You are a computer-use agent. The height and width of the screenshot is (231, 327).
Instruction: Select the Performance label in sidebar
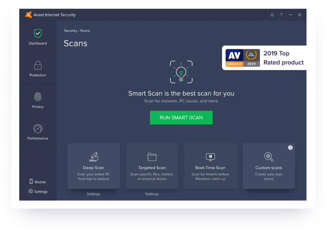38,138
